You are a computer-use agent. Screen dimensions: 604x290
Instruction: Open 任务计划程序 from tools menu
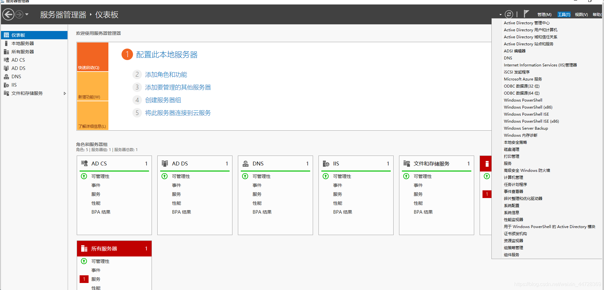tap(515, 185)
